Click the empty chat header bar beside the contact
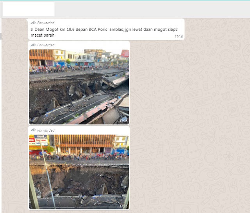The height and width of the screenshot is (213, 250). [x=156, y=9]
